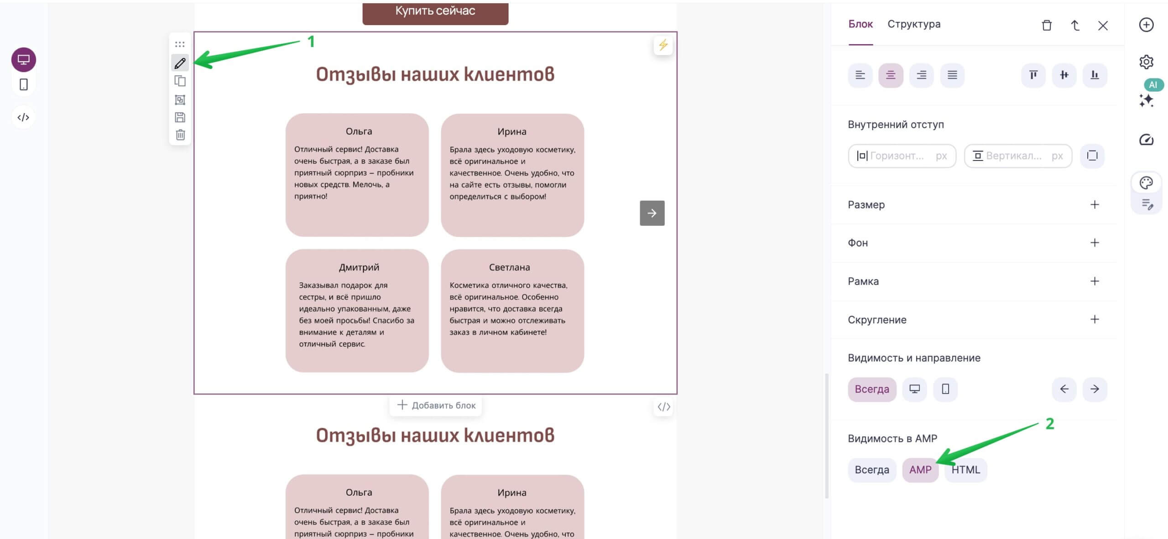
Task: Select Дмитрий's review card
Action: (x=357, y=311)
